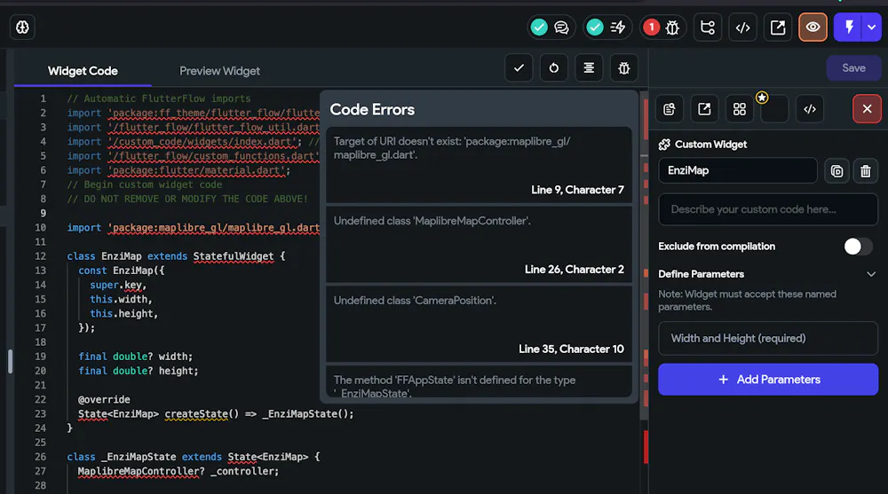Close the panel with the red X button
Viewport: 888px width, 494px height.
(x=867, y=109)
